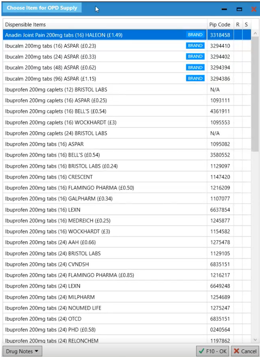Click the BRAND badge on Anadin Joint Pain
Image resolution: width=260 pixels, height=357 pixels.
195,35
